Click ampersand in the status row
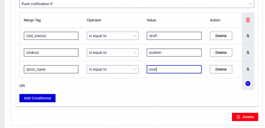 [x=248, y=52]
